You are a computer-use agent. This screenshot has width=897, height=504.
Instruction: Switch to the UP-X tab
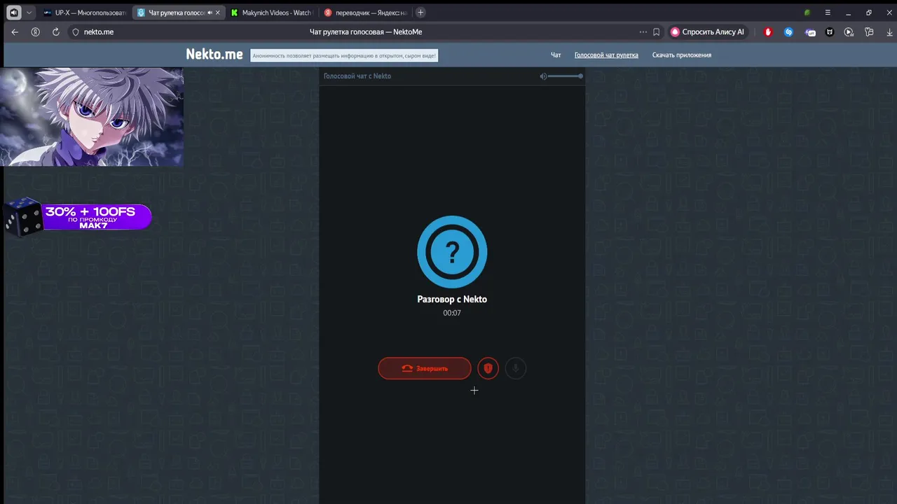click(84, 13)
